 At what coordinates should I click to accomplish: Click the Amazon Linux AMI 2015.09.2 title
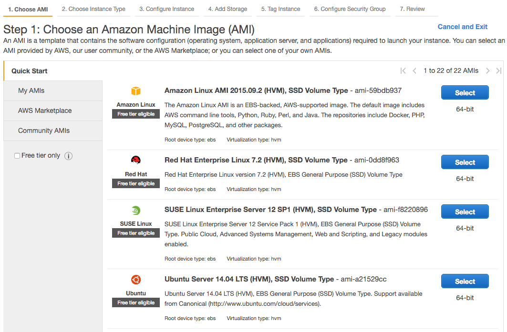tap(256, 91)
